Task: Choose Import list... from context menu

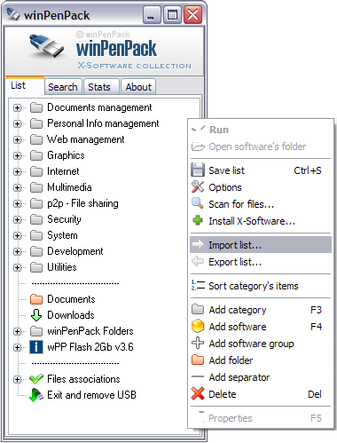Action: coord(262,245)
